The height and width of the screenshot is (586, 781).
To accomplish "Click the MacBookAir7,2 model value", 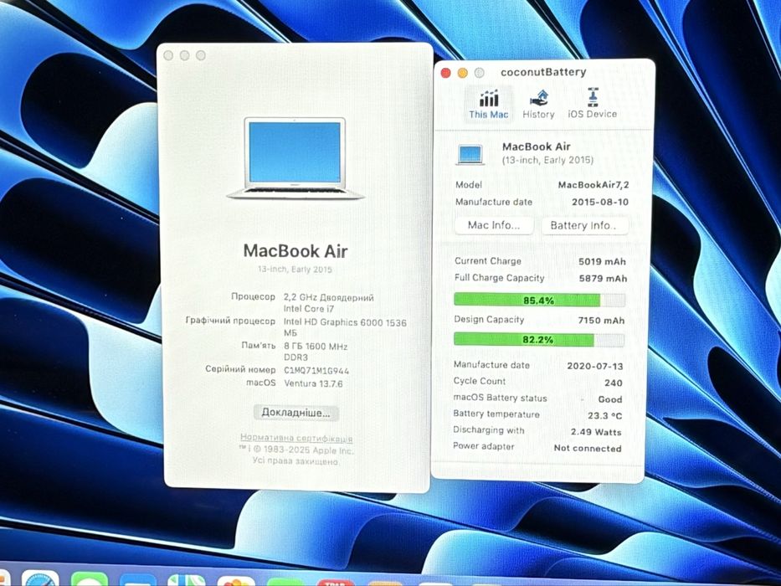I will [593, 185].
